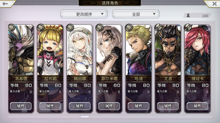Open 属性 for 洛基德
This screenshot has height=123, width=220.
[x=21, y=106]
